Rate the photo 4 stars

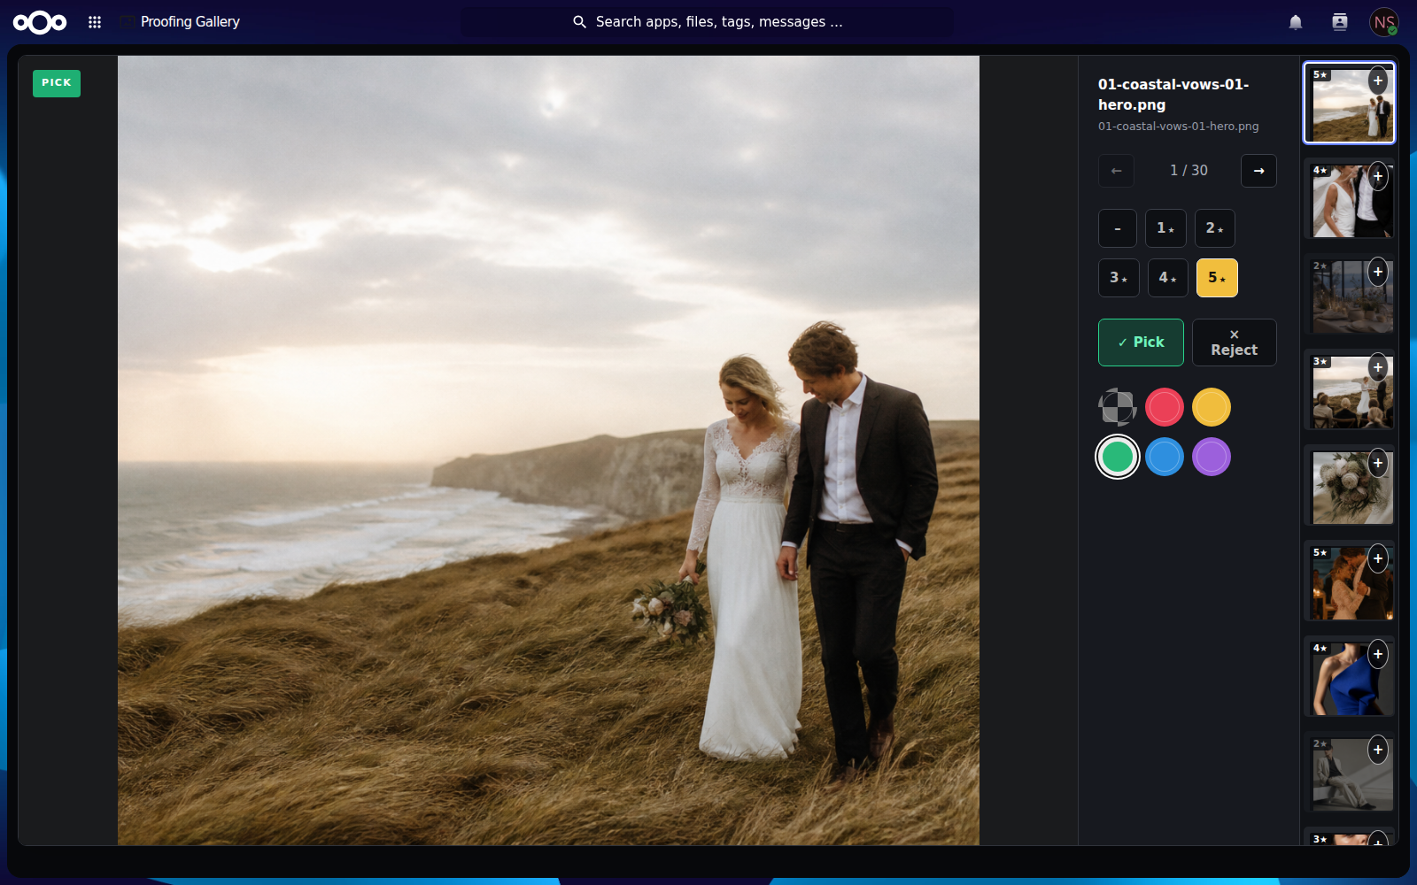tap(1167, 278)
